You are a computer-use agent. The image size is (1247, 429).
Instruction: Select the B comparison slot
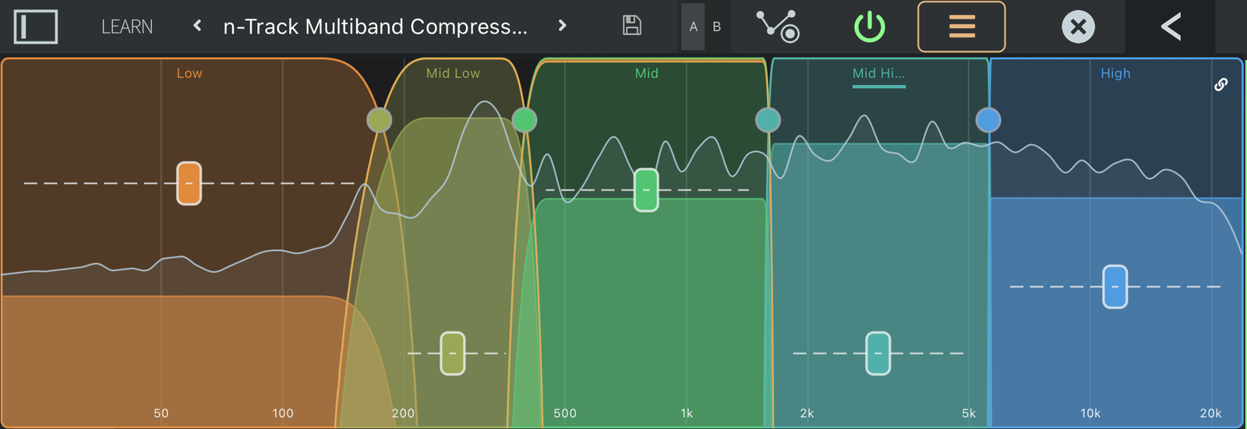click(x=717, y=26)
